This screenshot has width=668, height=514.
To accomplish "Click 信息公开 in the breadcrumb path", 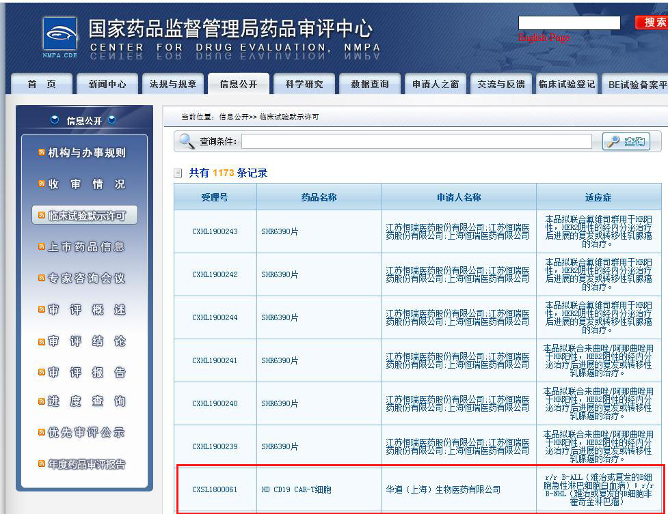I will tap(235, 117).
